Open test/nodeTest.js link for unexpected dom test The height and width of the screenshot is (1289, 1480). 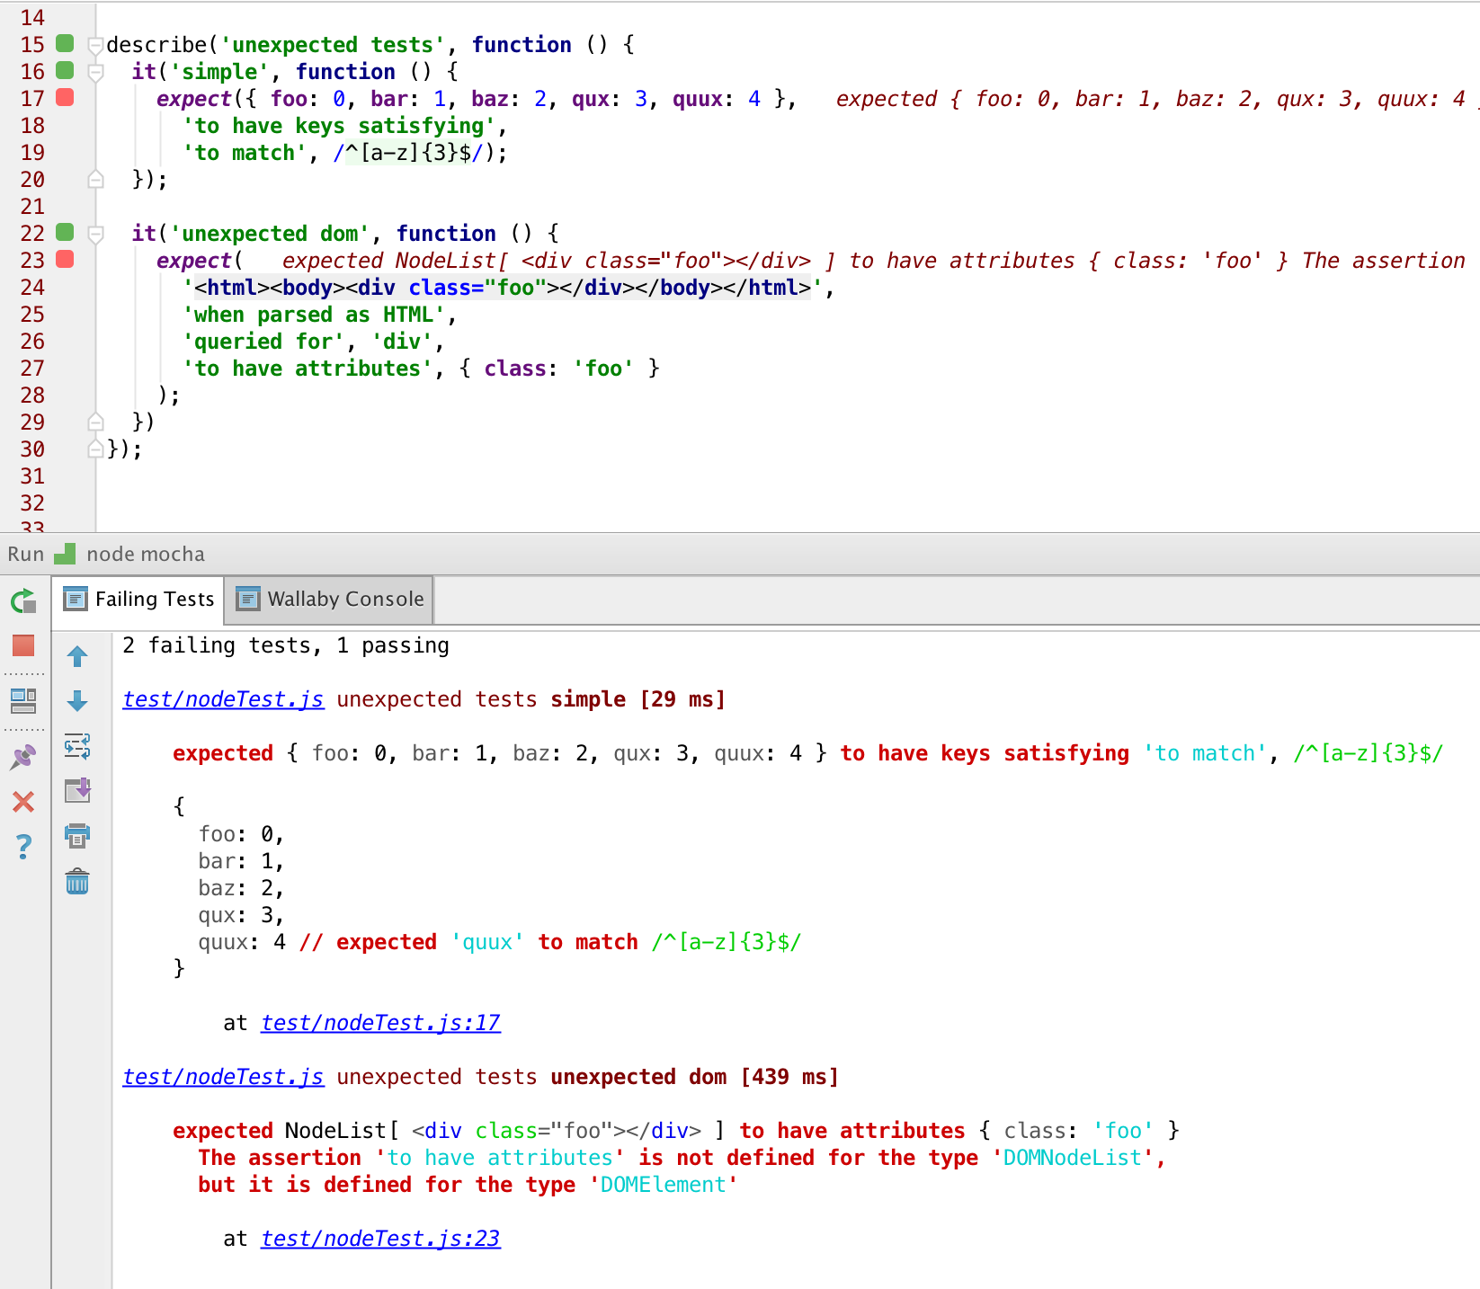(x=223, y=1077)
